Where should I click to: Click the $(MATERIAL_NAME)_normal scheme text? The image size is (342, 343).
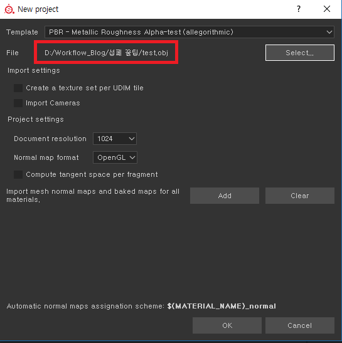tap(222, 306)
